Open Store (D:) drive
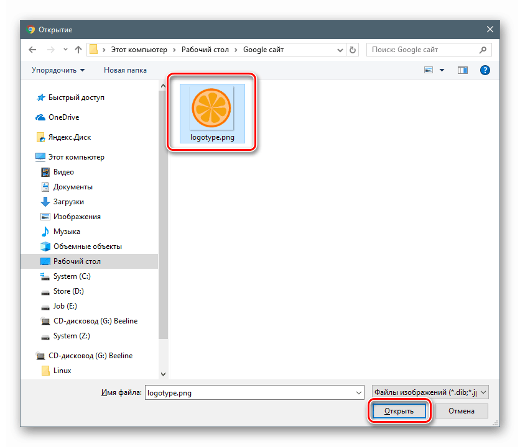 [68, 291]
